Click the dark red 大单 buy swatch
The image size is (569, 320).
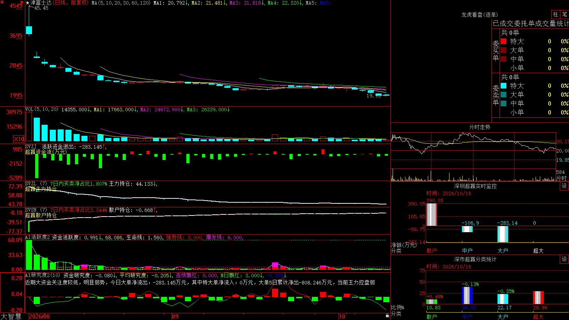(504, 50)
